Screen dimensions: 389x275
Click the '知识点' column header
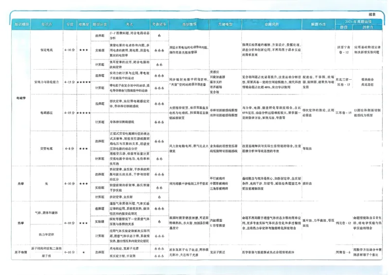(47, 24)
